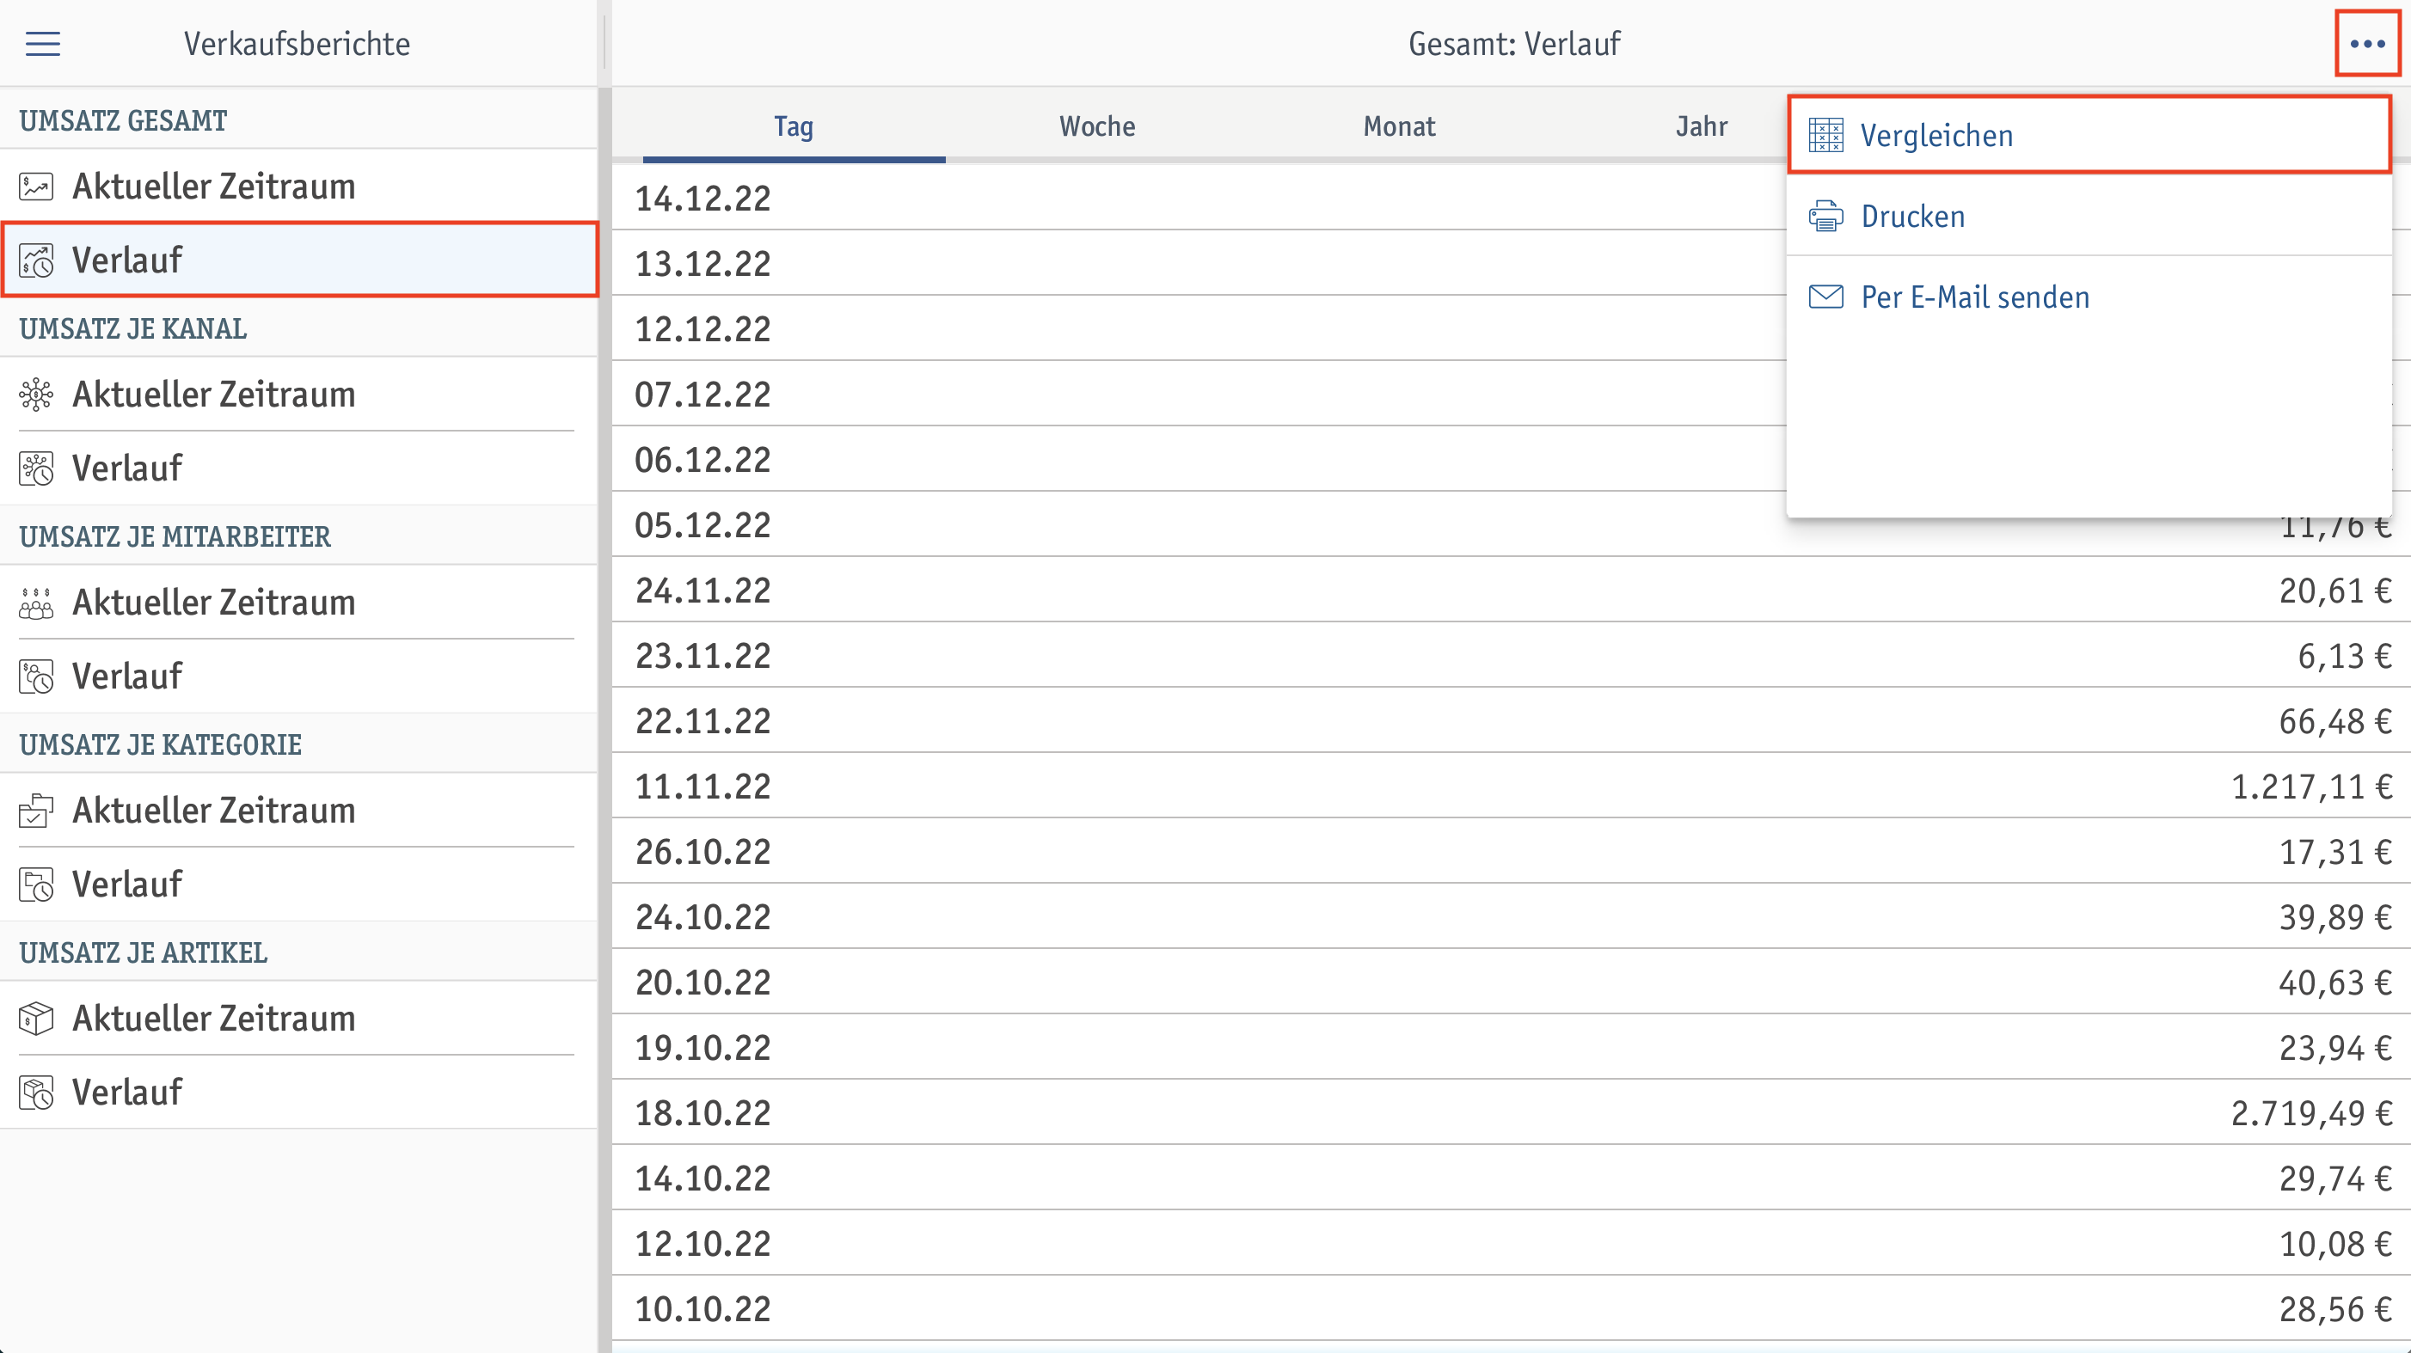Open Aktueller Zeitraum under Umsatz je Mitarbeiter
Image resolution: width=2411 pixels, height=1353 pixels.
coord(298,603)
